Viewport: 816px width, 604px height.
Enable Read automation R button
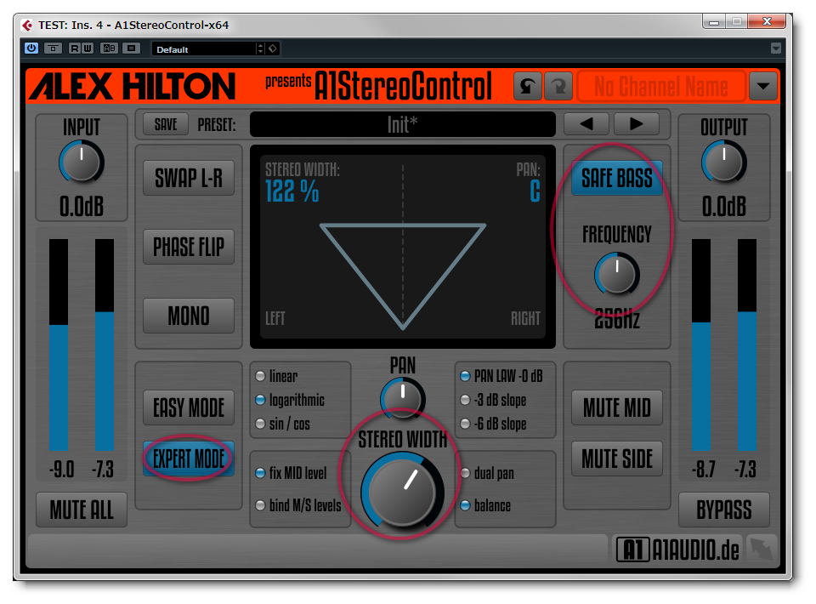(75, 48)
